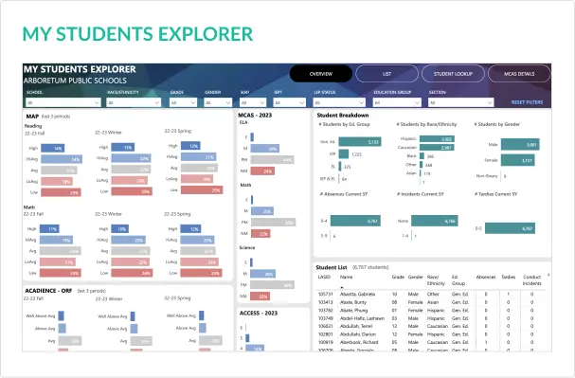575x378 pixels.
Task: Click the NM bar in MCAS 2023 ELA
Action: pyautogui.click(x=262, y=171)
